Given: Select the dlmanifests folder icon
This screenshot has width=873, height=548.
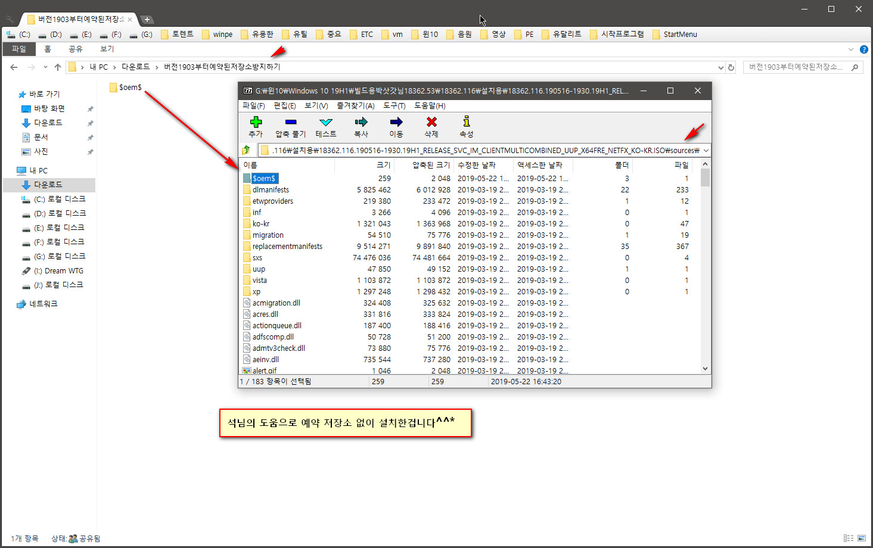Looking at the screenshot, I should click(x=247, y=189).
